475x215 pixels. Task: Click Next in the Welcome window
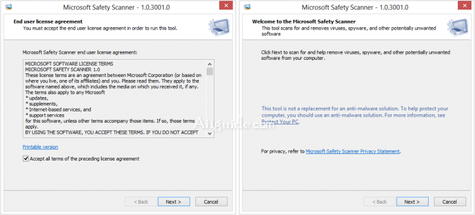click(x=412, y=202)
